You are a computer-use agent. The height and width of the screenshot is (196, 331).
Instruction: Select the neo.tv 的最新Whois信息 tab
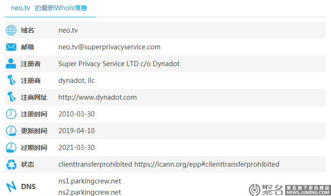49,8
